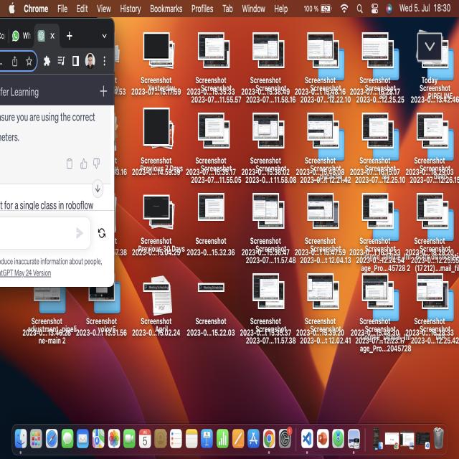
Task: Click the send message arrow button
Action: click(x=80, y=233)
